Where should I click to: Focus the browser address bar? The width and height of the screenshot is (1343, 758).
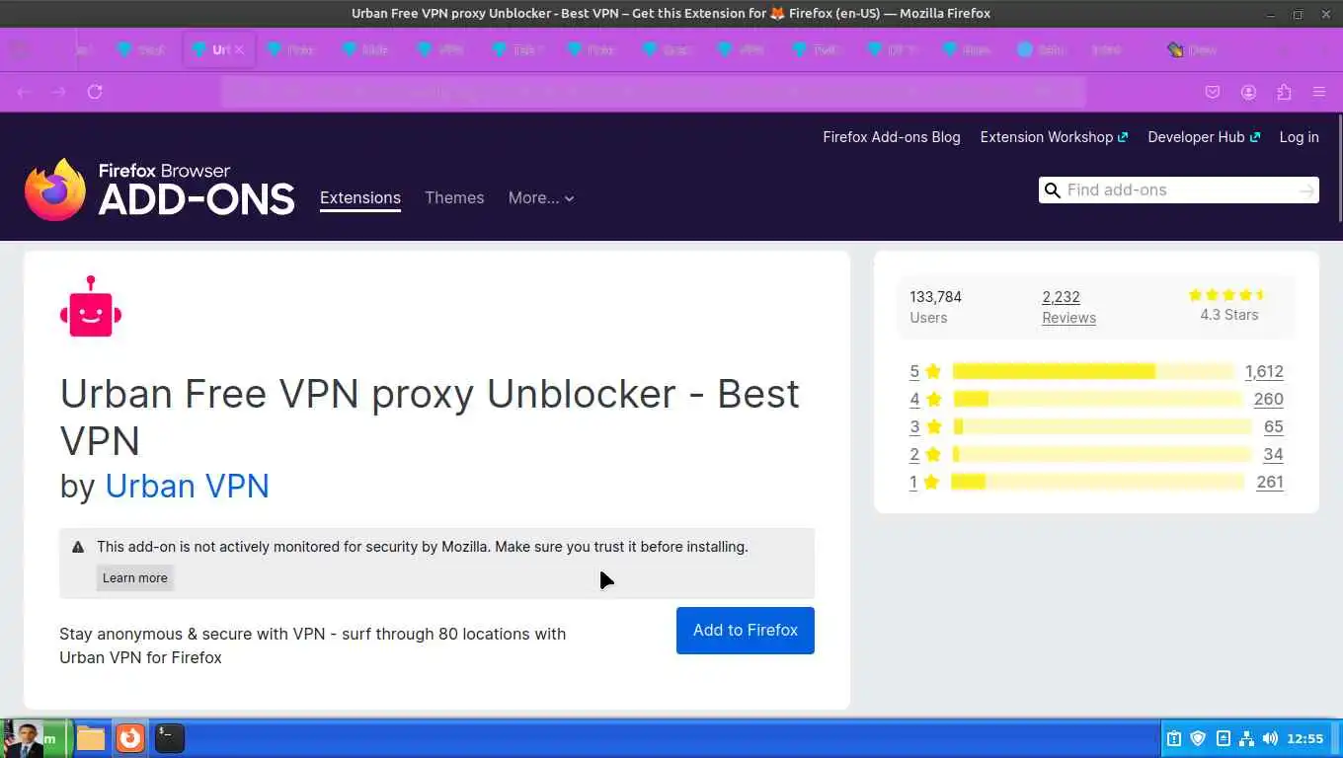coord(654,92)
